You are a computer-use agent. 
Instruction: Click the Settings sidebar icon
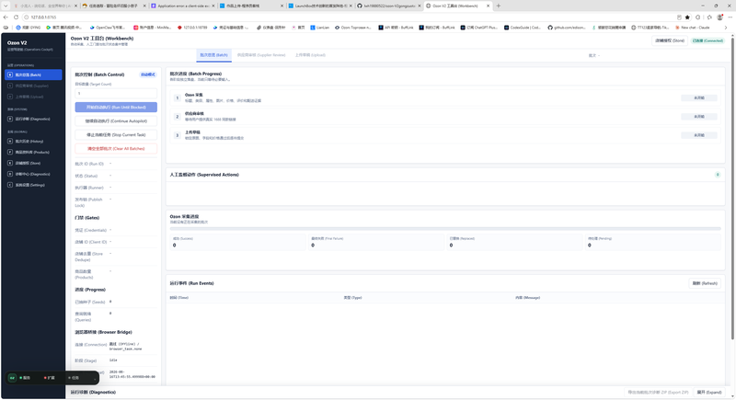[10, 185]
